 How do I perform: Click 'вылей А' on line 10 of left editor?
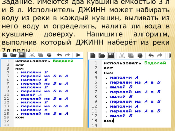31,95
